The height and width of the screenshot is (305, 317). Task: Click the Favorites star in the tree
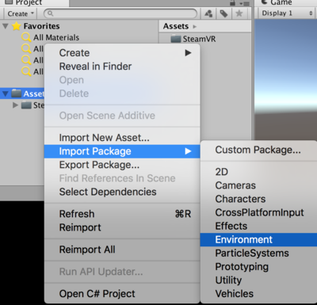pyautogui.click(x=17, y=26)
